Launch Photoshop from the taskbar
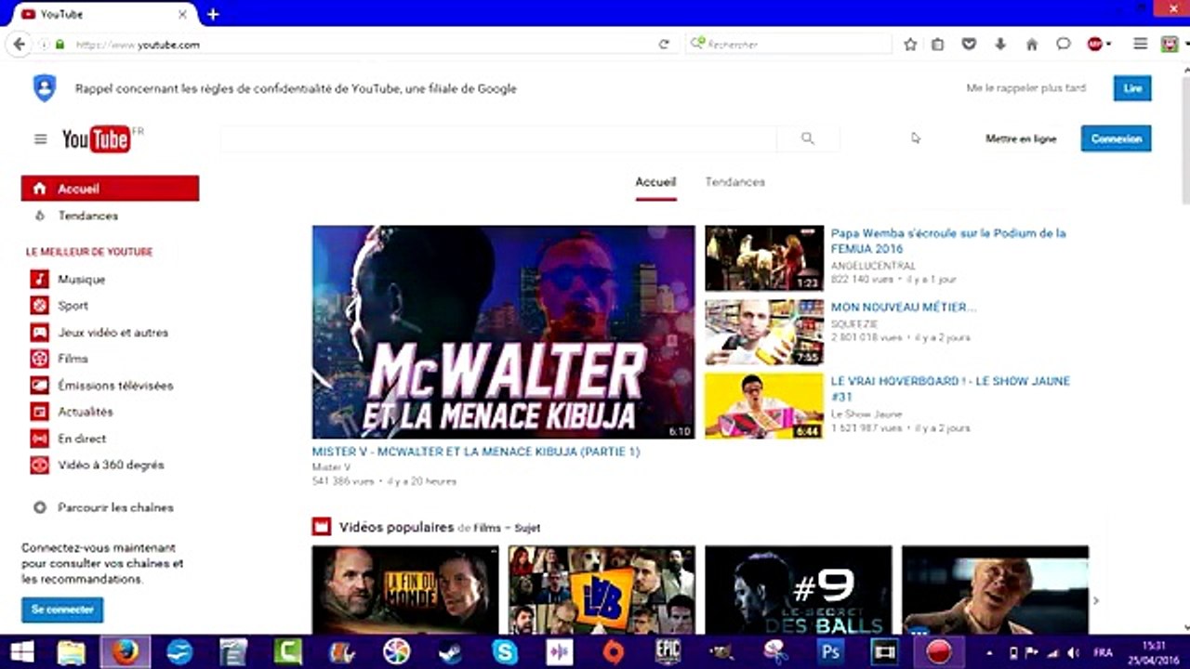The image size is (1190, 669). coord(830,652)
